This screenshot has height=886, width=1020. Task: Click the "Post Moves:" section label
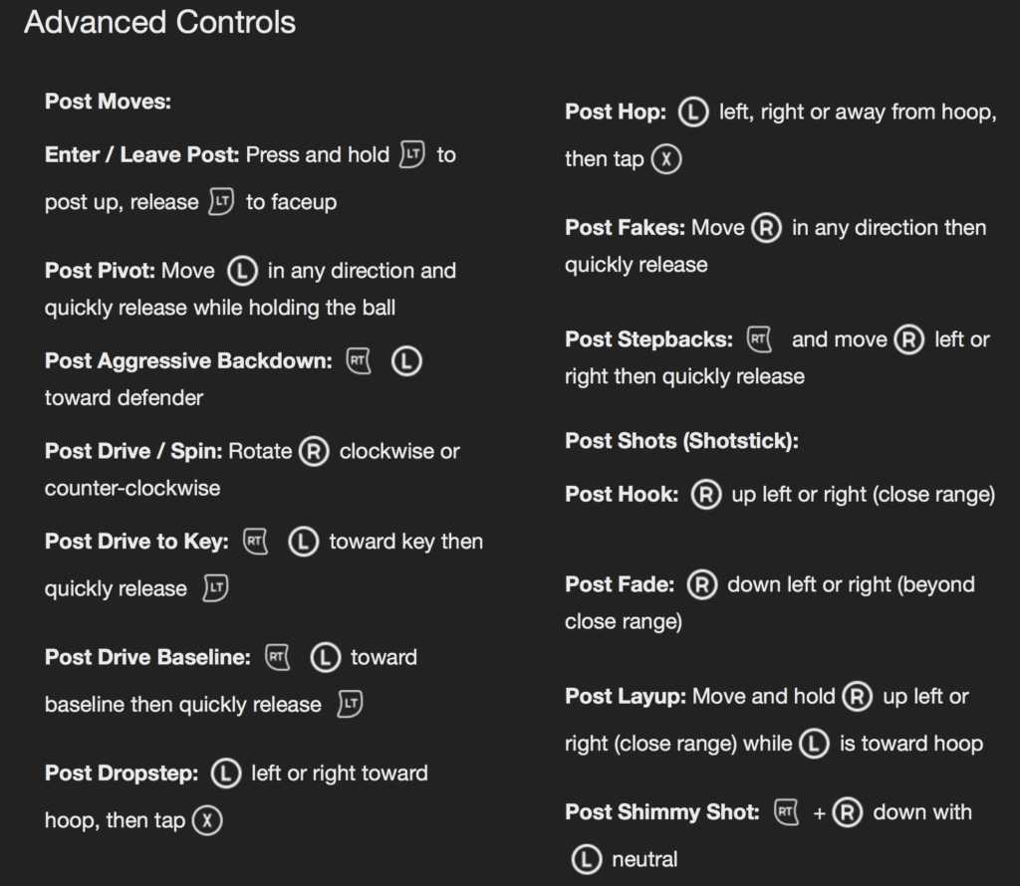[x=109, y=102]
